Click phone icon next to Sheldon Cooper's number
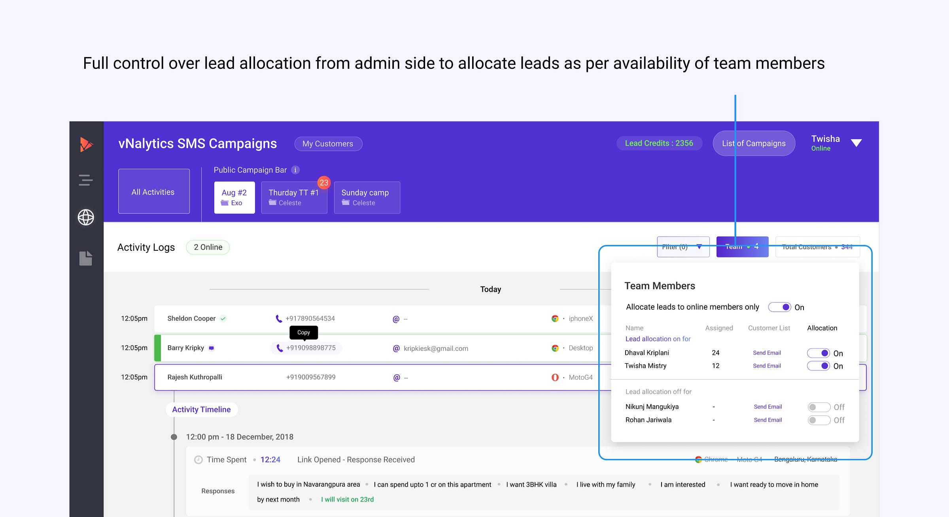Viewport: 949px width, 517px height. pos(279,319)
